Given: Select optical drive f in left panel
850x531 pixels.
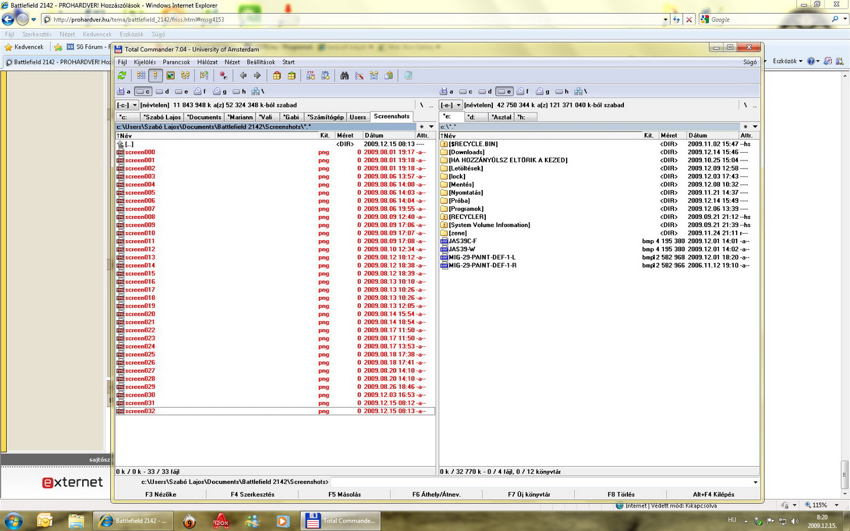Looking at the screenshot, I should click(x=201, y=91).
